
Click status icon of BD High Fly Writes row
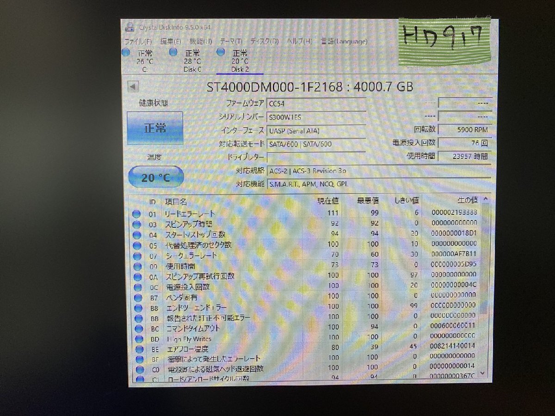click(139, 339)
